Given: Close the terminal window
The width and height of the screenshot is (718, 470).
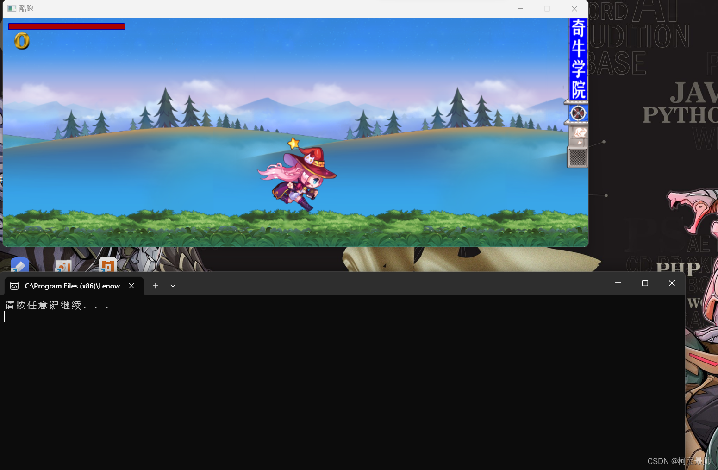Looking at the screenshot, I should 672,283.
